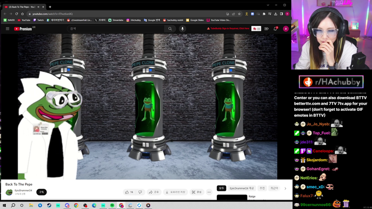Click the r/HAchubby overlay banner
Screen dimensions: 372x209
coord(331,82)
